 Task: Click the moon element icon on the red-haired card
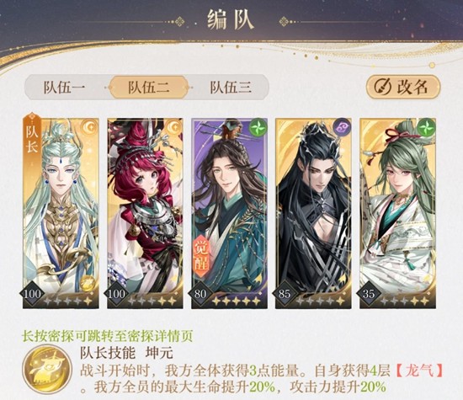[174, 128]
